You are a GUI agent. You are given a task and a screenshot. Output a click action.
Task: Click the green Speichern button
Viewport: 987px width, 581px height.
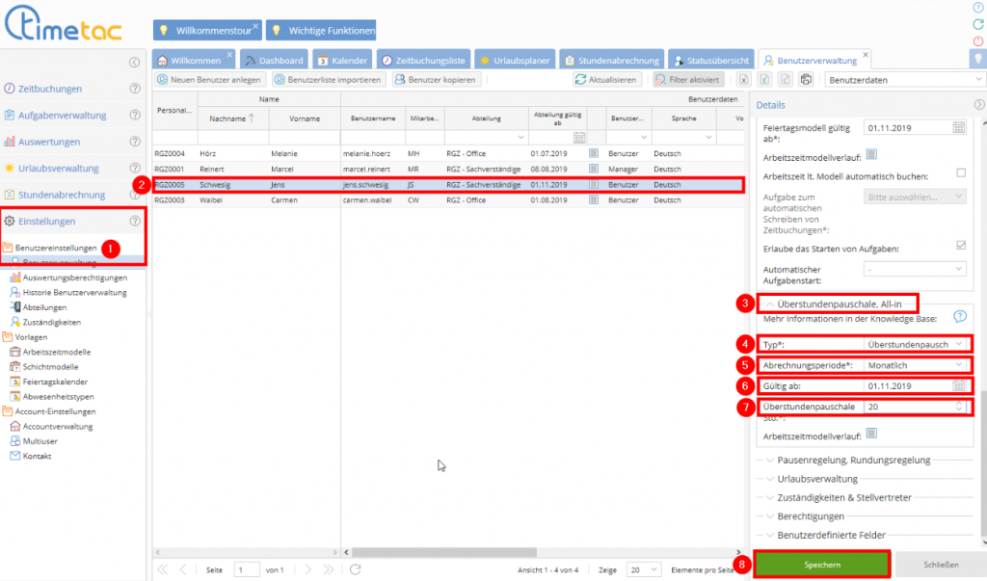coord(821,564)
